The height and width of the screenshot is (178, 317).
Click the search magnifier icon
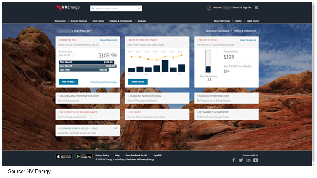(93, 8)
